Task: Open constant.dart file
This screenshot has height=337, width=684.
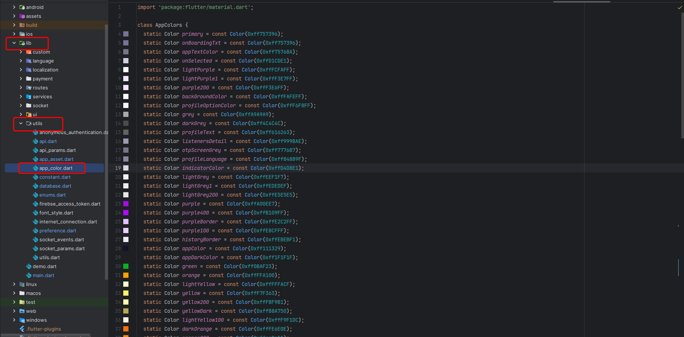Action: pos(55,177)
